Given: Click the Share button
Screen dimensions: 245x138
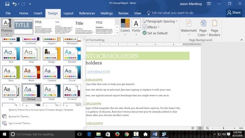Looking at the screenshot, I should click(x=234, y=13).
